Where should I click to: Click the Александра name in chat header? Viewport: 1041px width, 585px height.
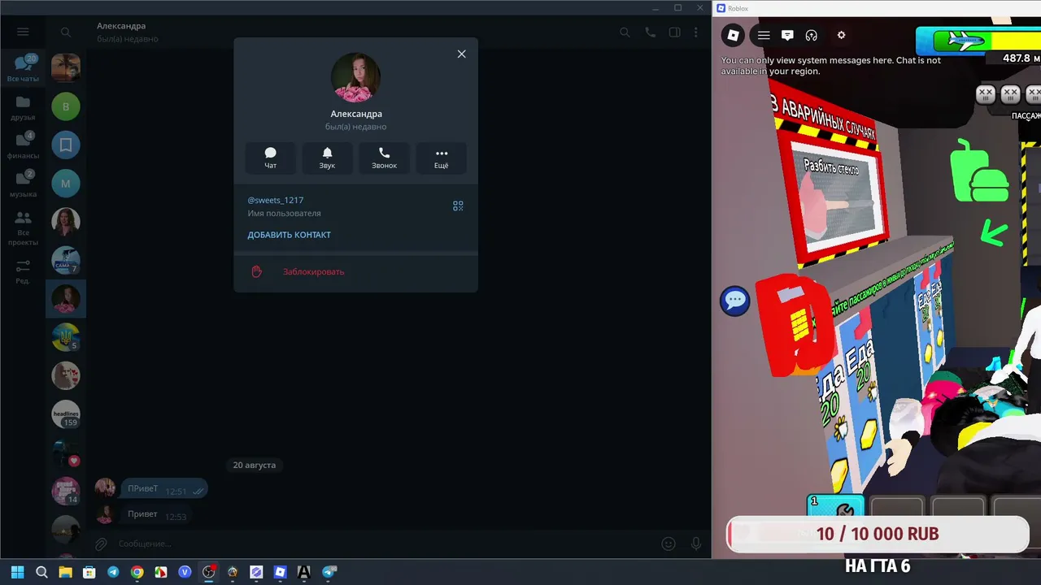(x=121, y=26)
